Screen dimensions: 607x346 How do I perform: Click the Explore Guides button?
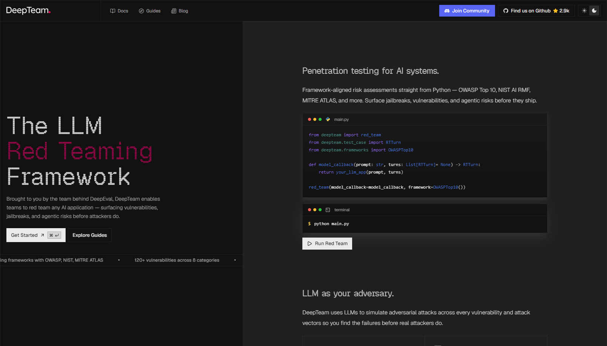(x=90, y=235)
